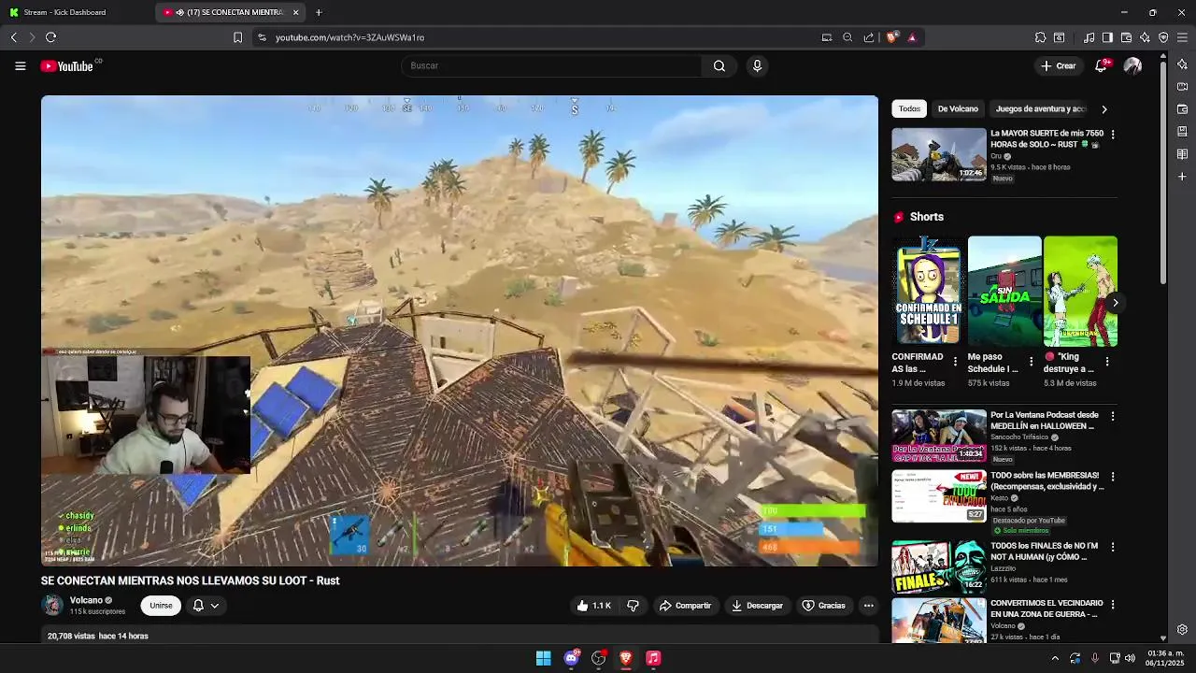This screenshot has height=673, width=1196.
Task: Open options for 'TODO sobre las MEMBRESIAS' video
Action: click(1112, 477)
